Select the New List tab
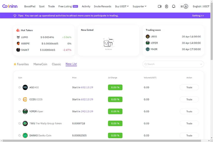 tap(71, 64)
